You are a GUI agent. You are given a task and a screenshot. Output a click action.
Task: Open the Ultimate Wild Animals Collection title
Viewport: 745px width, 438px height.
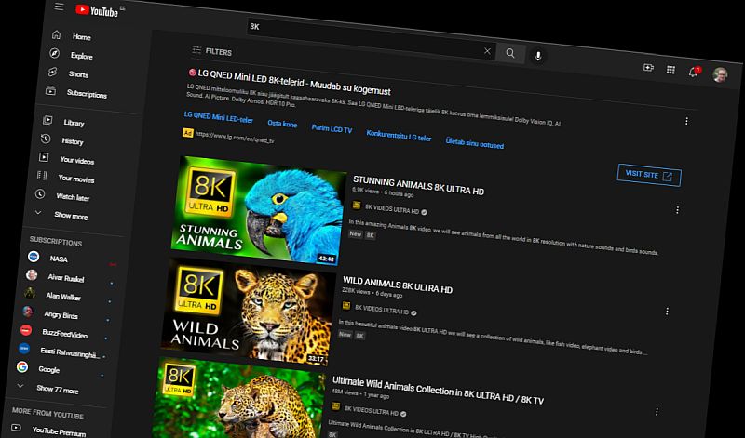click(x=438, y=390)
